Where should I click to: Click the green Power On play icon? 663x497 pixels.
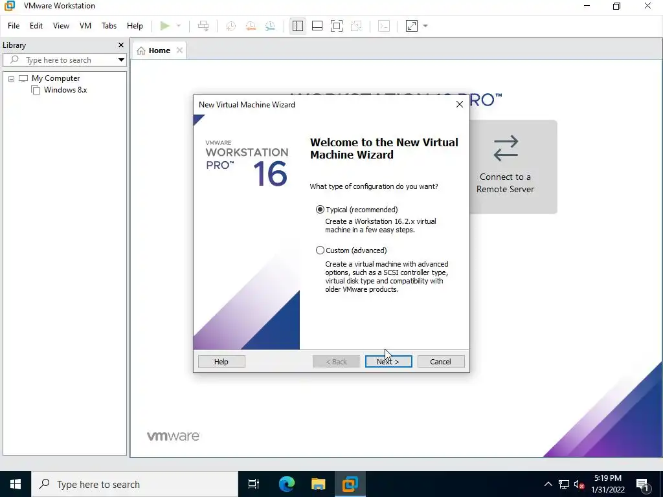pyautogui.click(x=165, y=26)
